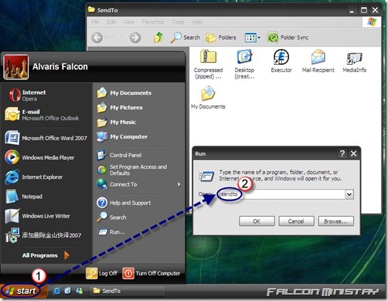
Task: Click Browse... in Run dialog
Action: [336, 221]
